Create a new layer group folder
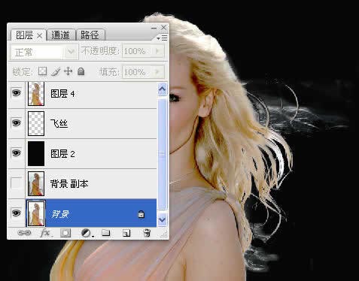Image resolution: width=359 pixels, height=281 pixels. click(x=106, y=233)
